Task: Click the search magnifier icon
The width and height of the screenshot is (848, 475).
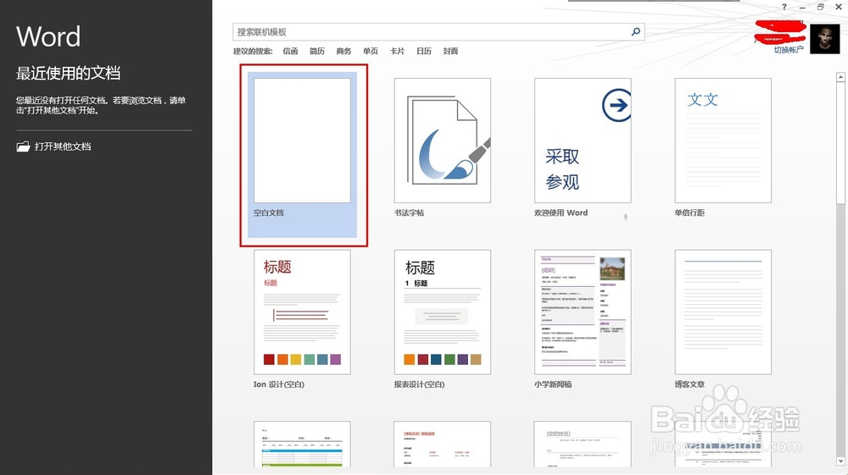Action: point(635,32)
